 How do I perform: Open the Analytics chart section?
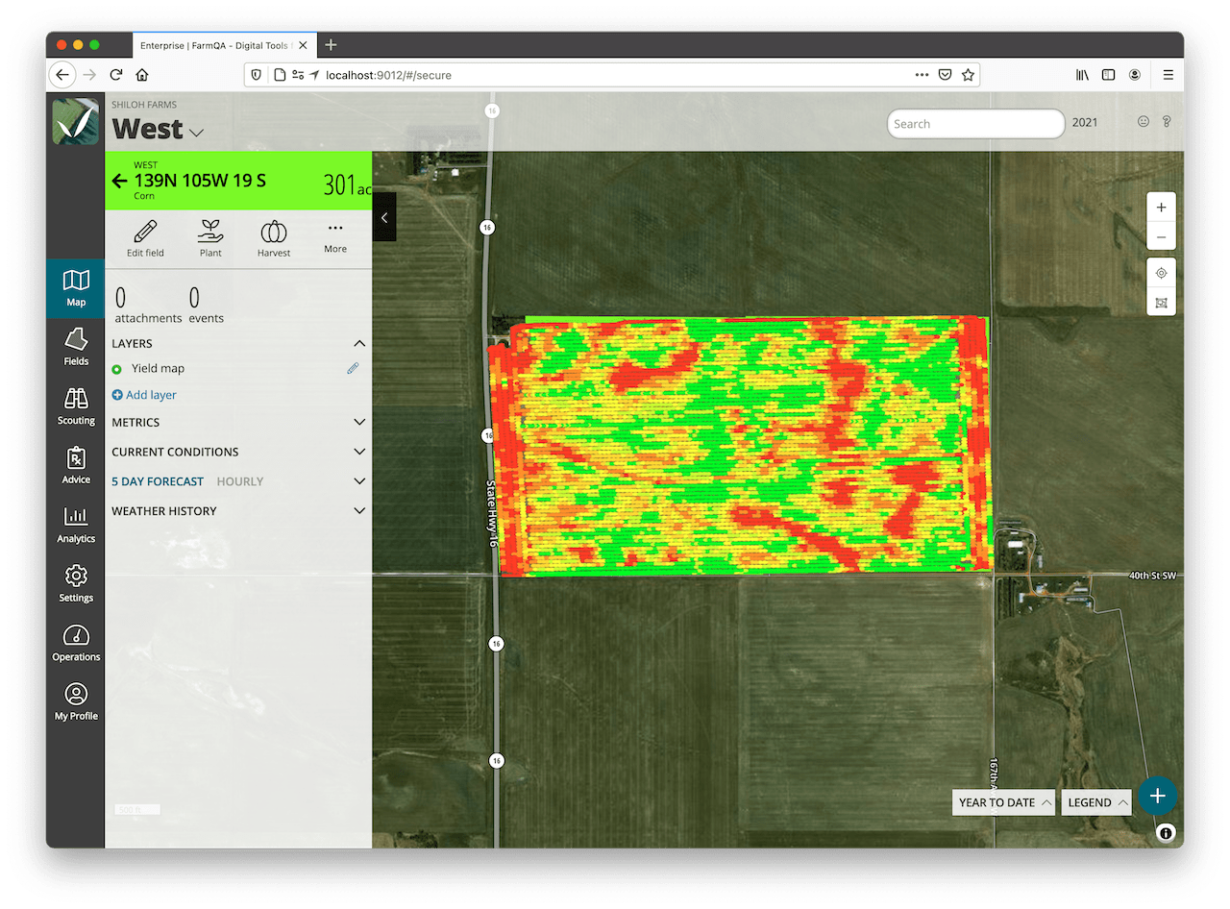pyautogui.click(x=76, y=525)
